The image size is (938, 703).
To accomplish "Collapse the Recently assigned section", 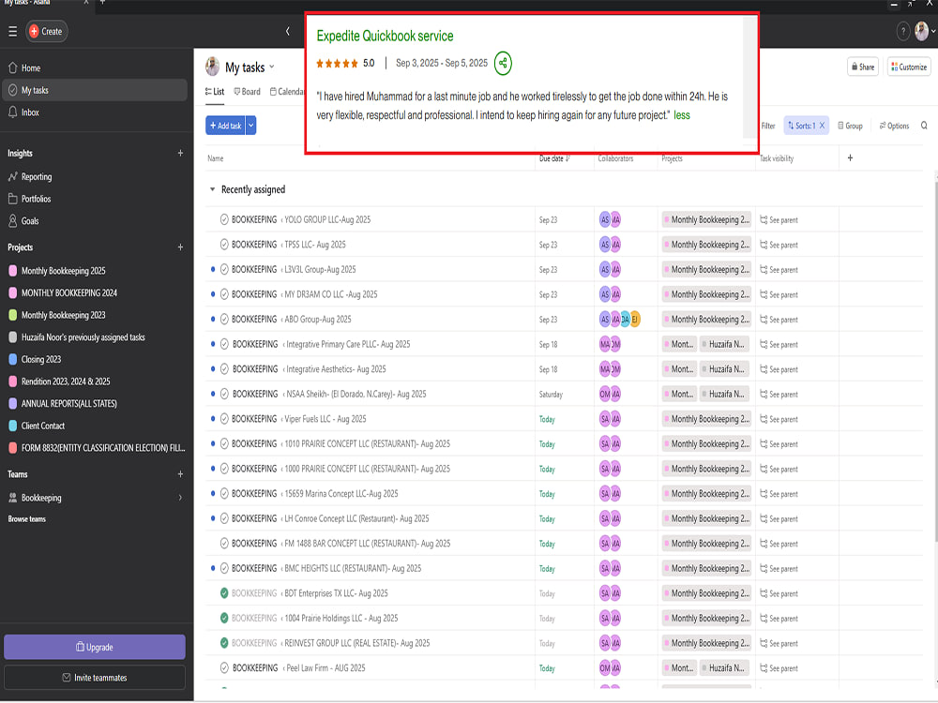I will pos(212,189).
